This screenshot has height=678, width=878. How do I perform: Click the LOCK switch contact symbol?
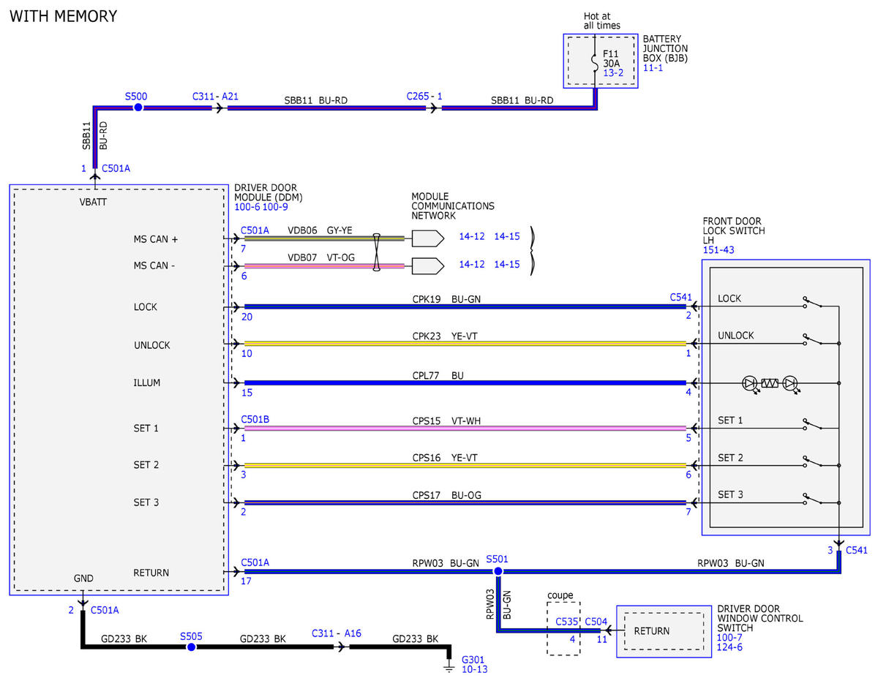pyautogui.click(x=812, y=302)
